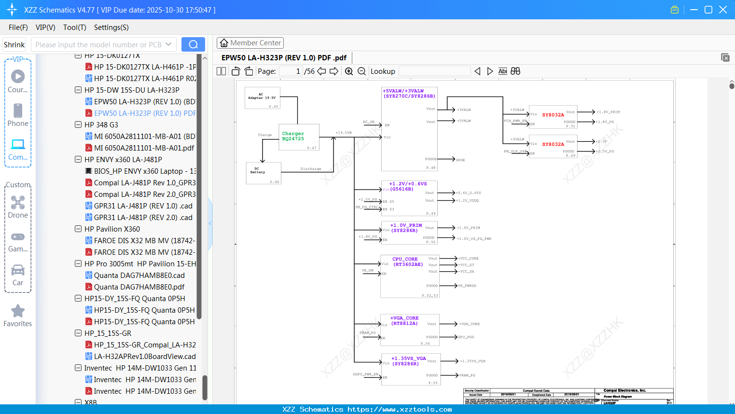Screen dimensions: 735x414
Task: Collapse the HP 15-DW 15S-DU LA-H323P folder
Action: 78,90
